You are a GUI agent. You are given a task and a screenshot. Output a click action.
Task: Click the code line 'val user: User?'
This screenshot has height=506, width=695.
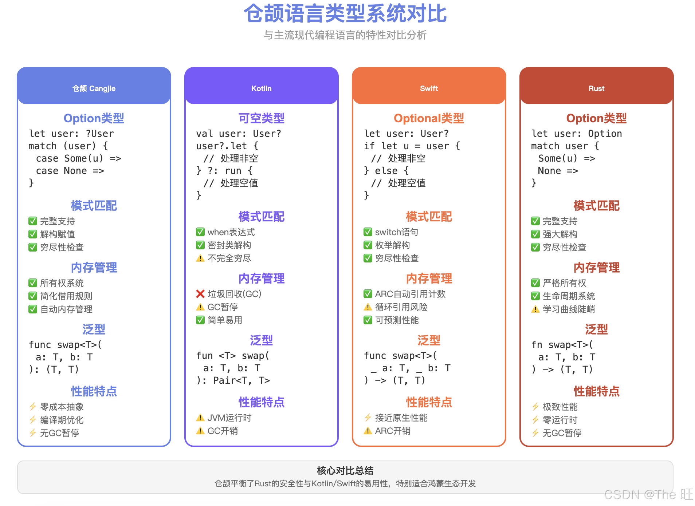click(x=239, y=134)
